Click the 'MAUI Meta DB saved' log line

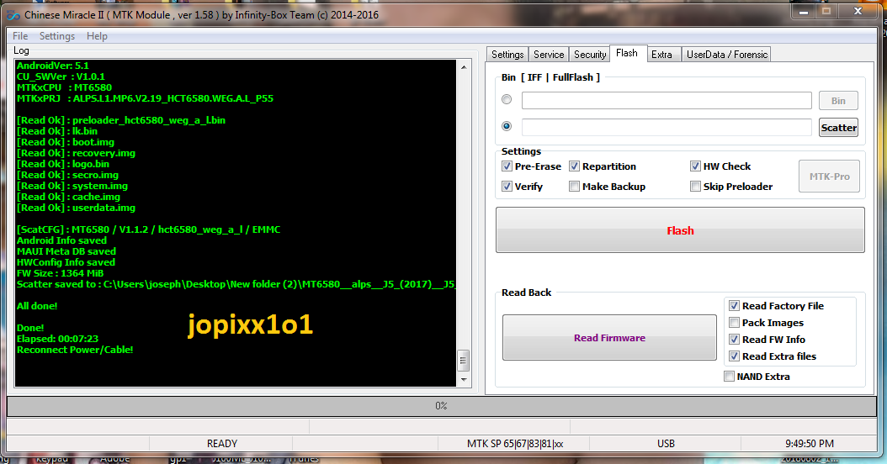pyautogui.click(x=66, y=251)
